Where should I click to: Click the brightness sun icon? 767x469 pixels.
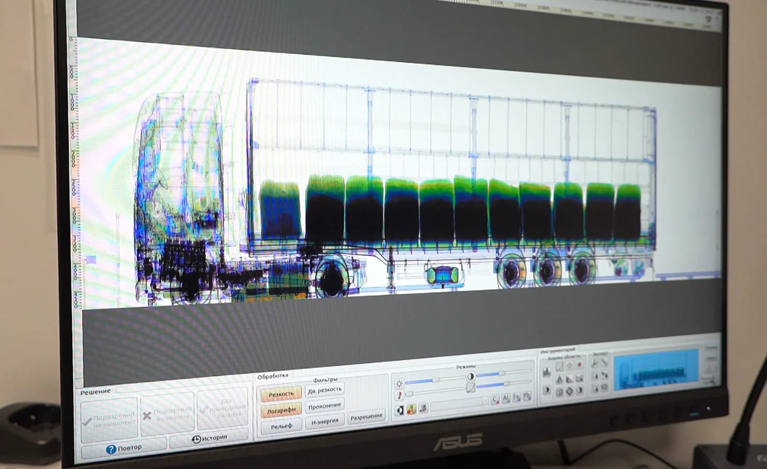[399, 384]
